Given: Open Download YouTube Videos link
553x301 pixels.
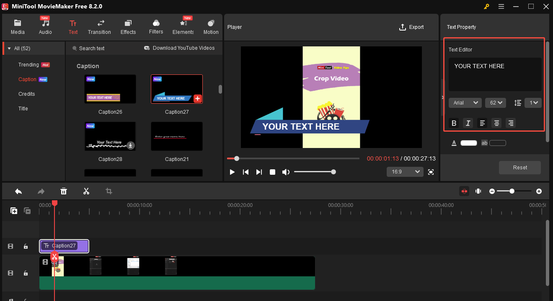Looking at the screenshot, I should (x=179, y=48).
